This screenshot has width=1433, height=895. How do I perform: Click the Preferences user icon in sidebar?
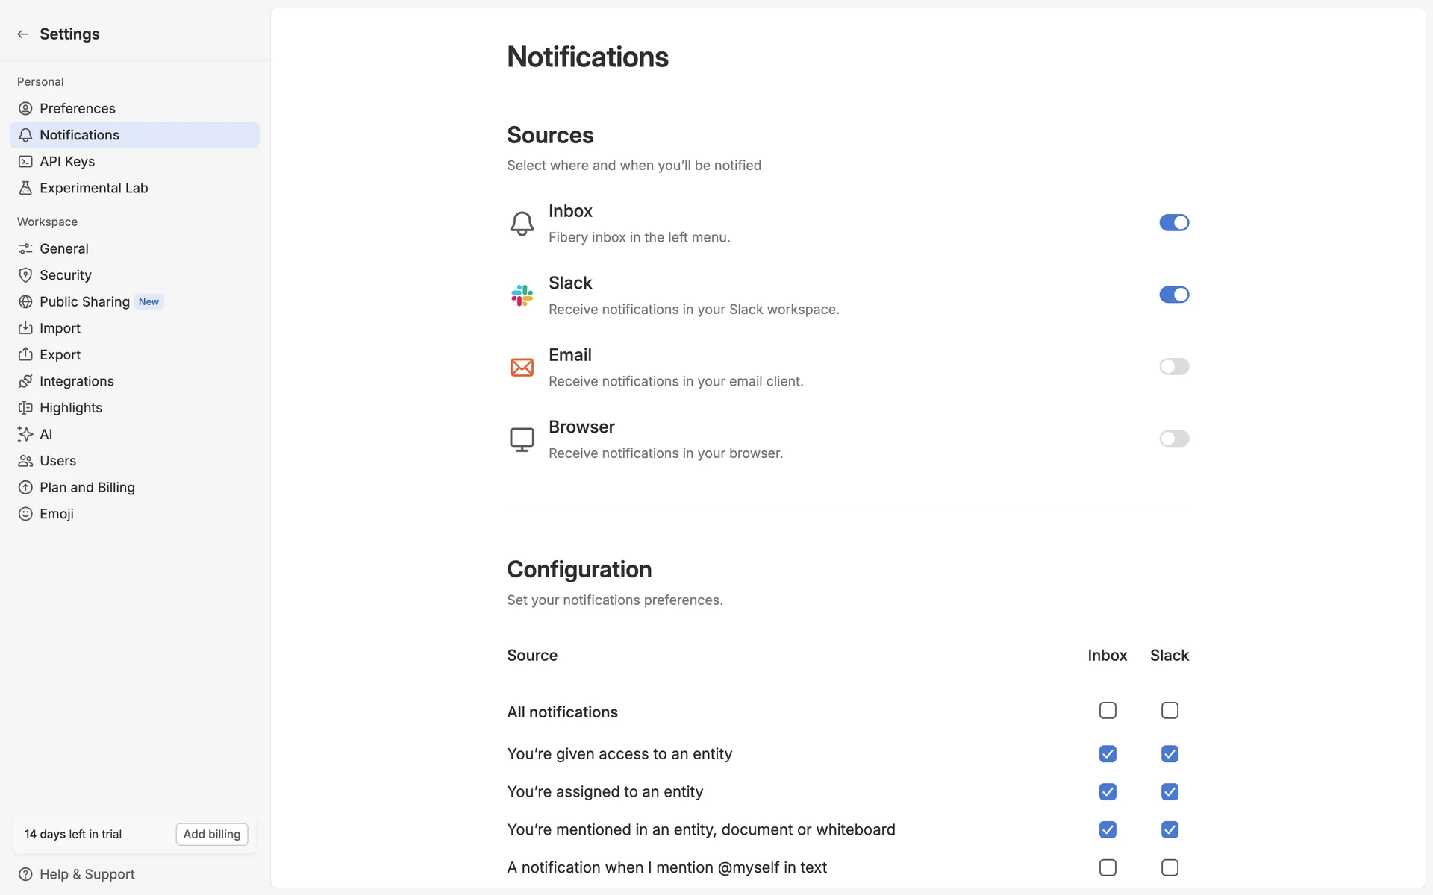[x=25, y=109]
